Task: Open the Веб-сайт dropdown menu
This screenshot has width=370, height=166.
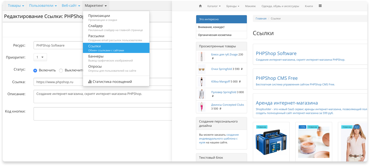Action: point(71,6)
